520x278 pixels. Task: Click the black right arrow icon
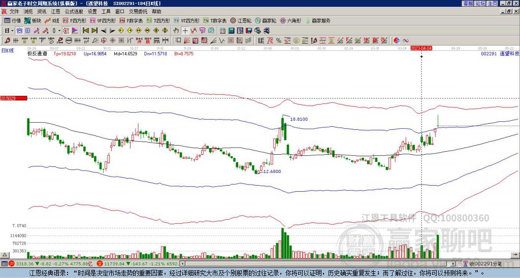coord(112,31)
